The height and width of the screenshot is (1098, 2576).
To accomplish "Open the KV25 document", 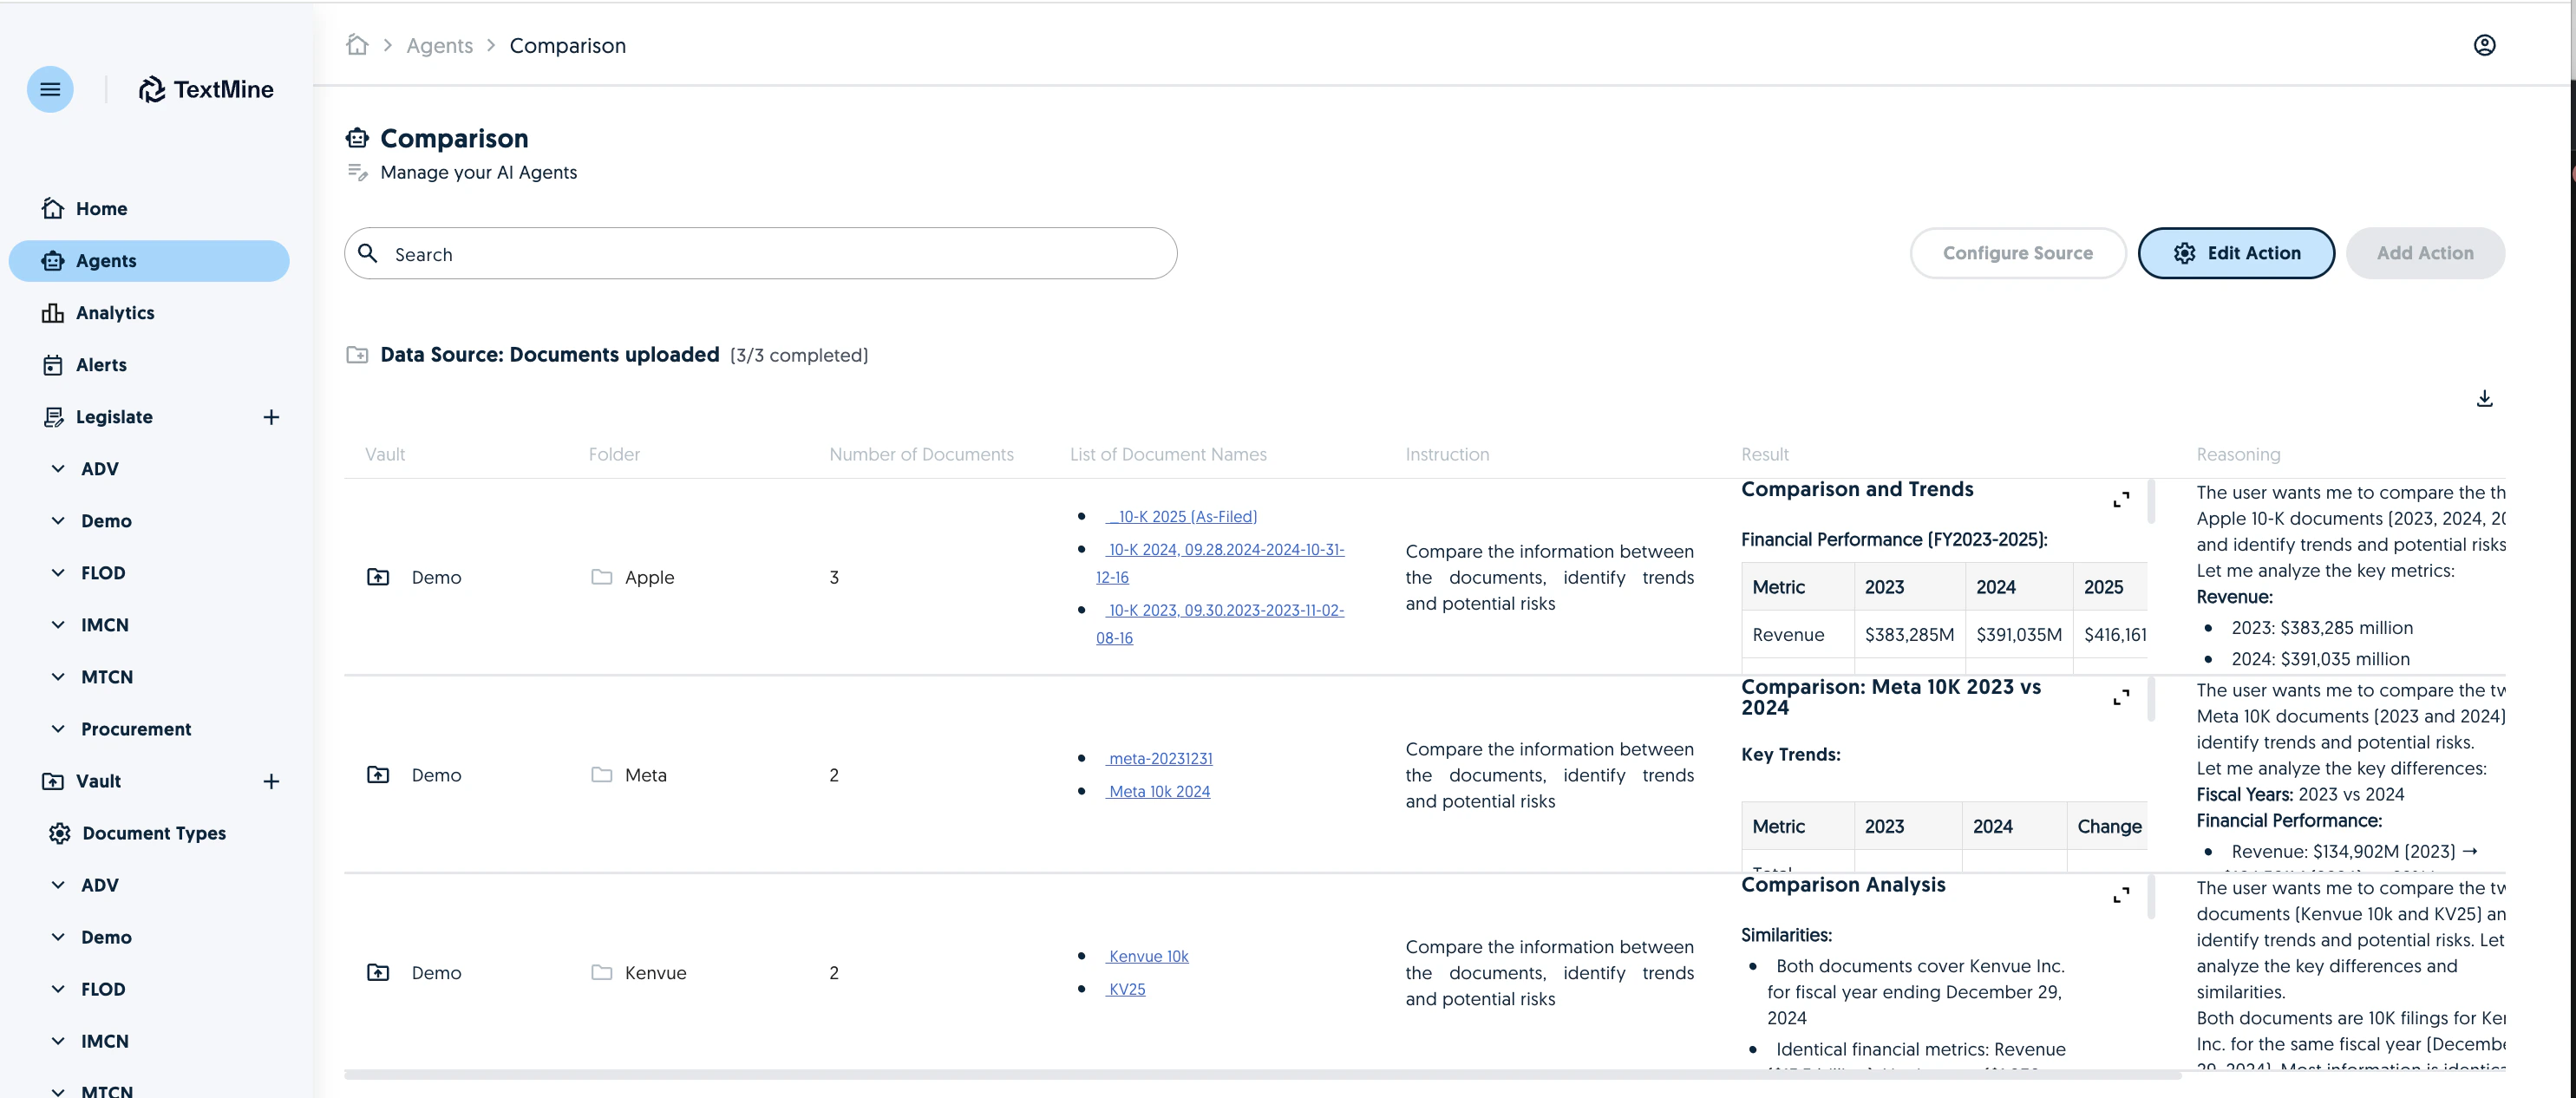I will click(x=1125, y=989).
